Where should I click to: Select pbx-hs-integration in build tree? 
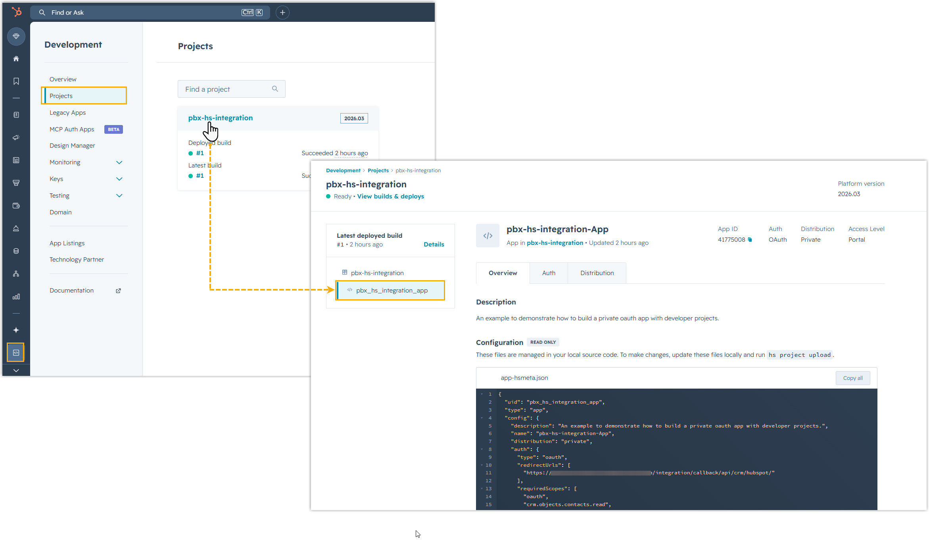point(377,273)
